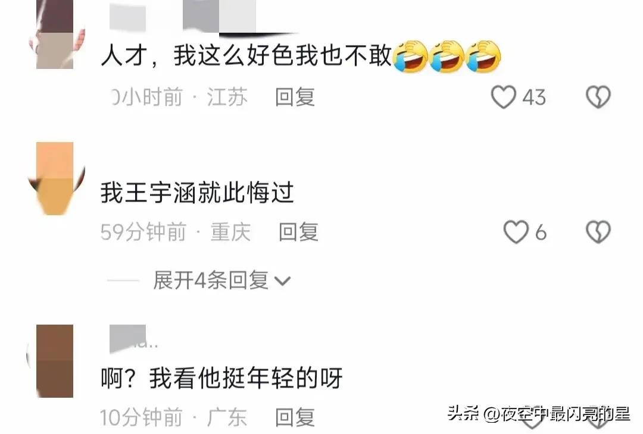Open the 头条 @夜空中最闪亮的星 watermark

538,414
